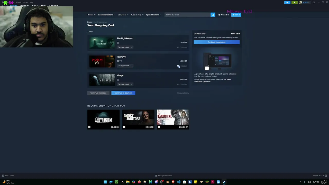Click the Azxf07 profile avatar picture
This screenshot has height=185, width=329.
click(300, 2)
